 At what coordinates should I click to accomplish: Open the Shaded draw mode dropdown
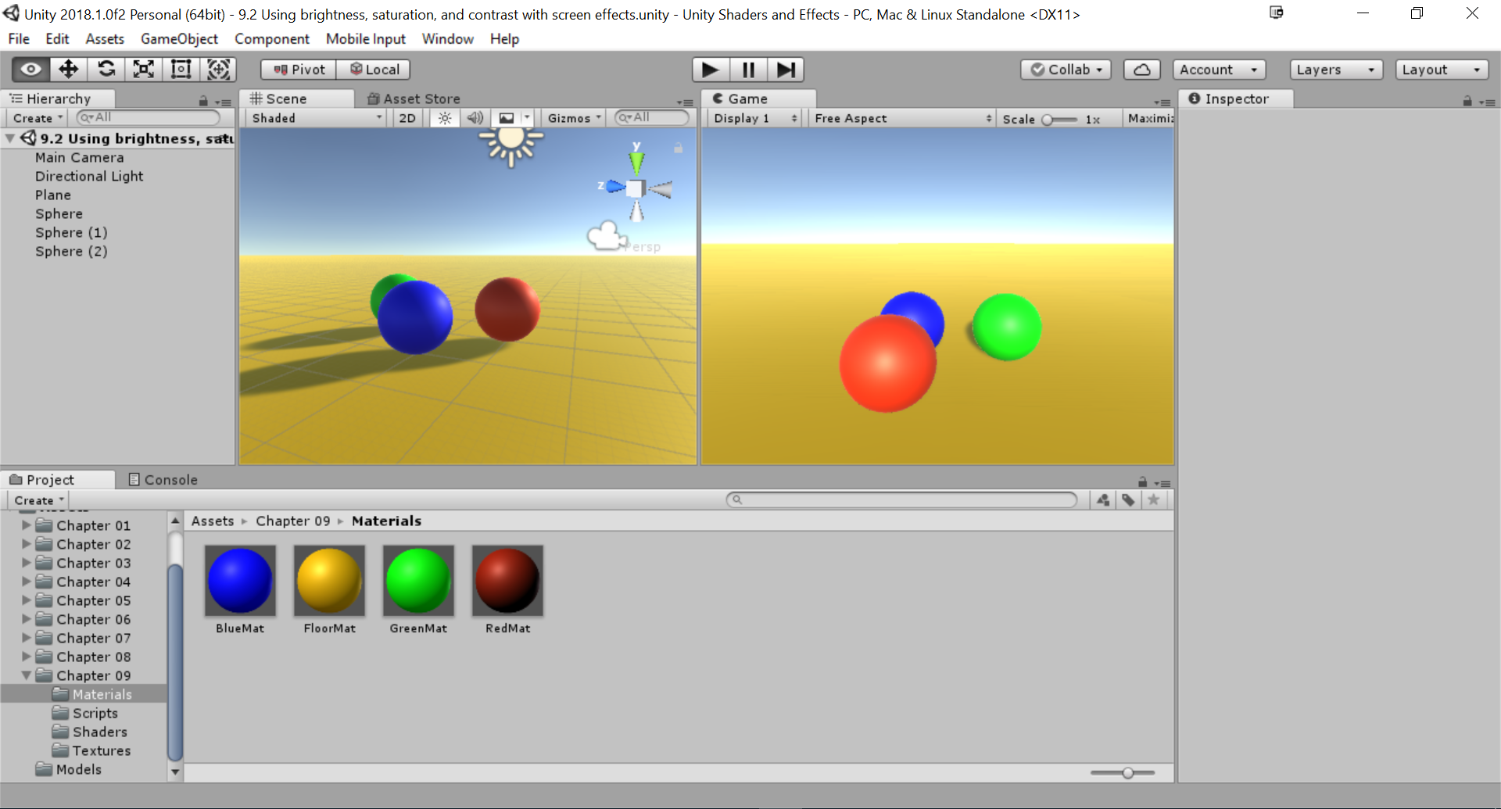click(x=317, y=118)
